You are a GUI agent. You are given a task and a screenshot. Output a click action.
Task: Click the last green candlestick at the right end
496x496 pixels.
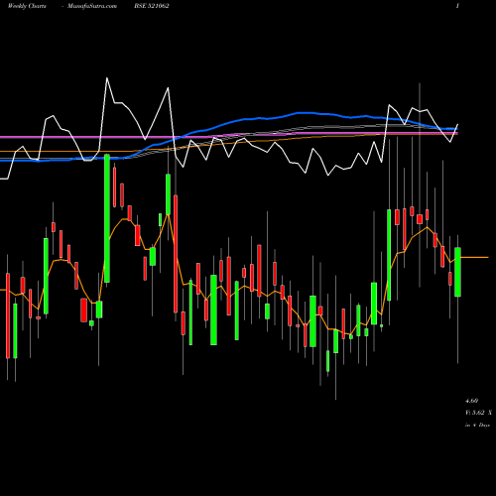(x=457, y=272)
